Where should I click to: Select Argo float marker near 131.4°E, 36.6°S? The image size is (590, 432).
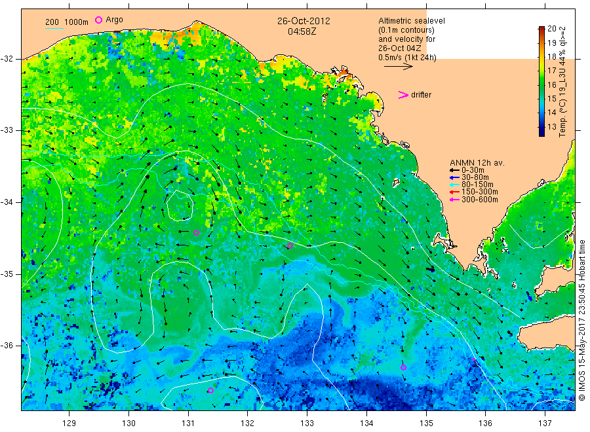click(x=210, y=391)
